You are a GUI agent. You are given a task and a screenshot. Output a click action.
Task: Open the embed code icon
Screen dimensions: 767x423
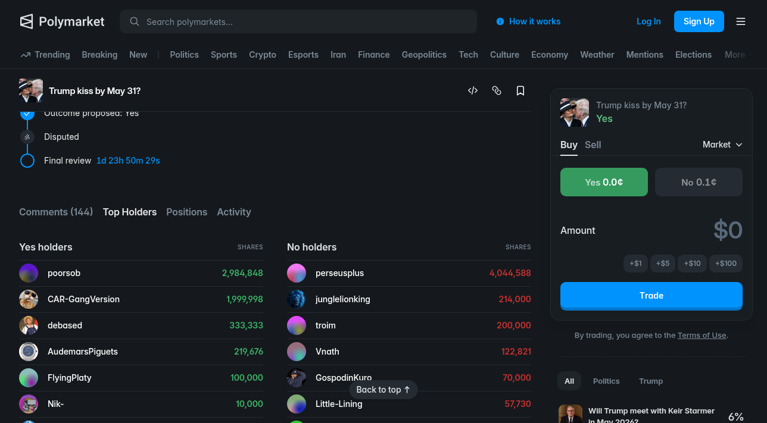[x=473, y=90]
